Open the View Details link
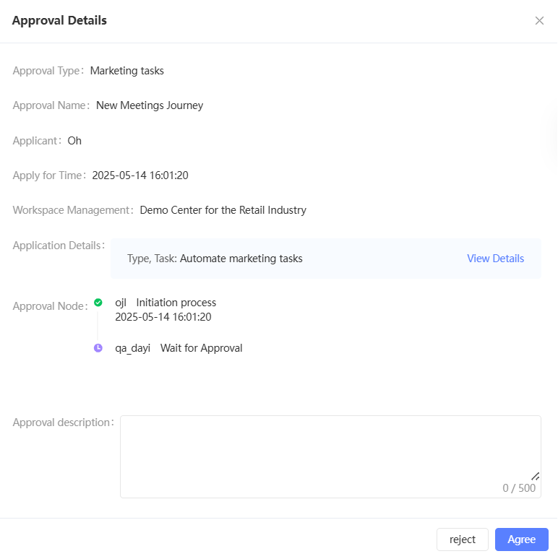This screenshot has width=558, height=559. click(495, 259)
